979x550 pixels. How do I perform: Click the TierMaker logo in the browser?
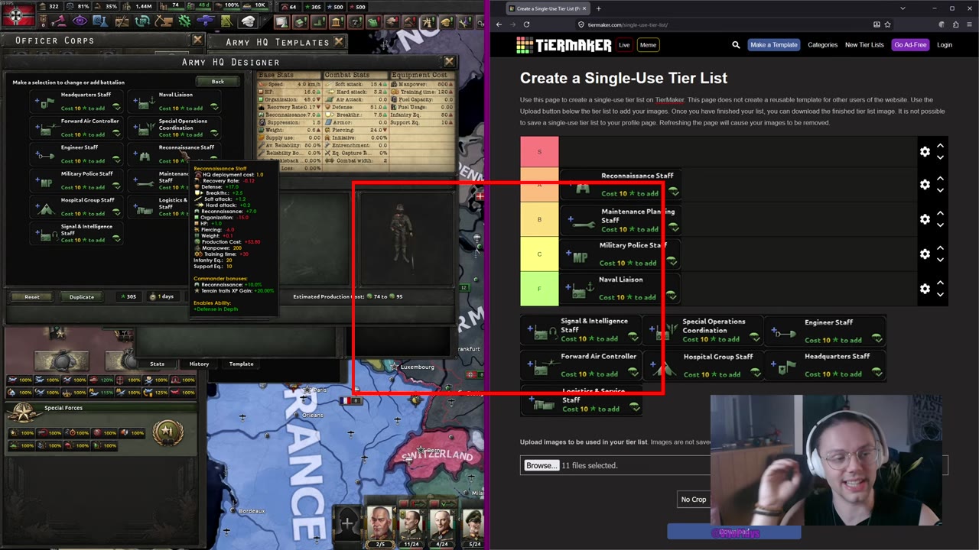pyautogui.click(x=564, y=45)
